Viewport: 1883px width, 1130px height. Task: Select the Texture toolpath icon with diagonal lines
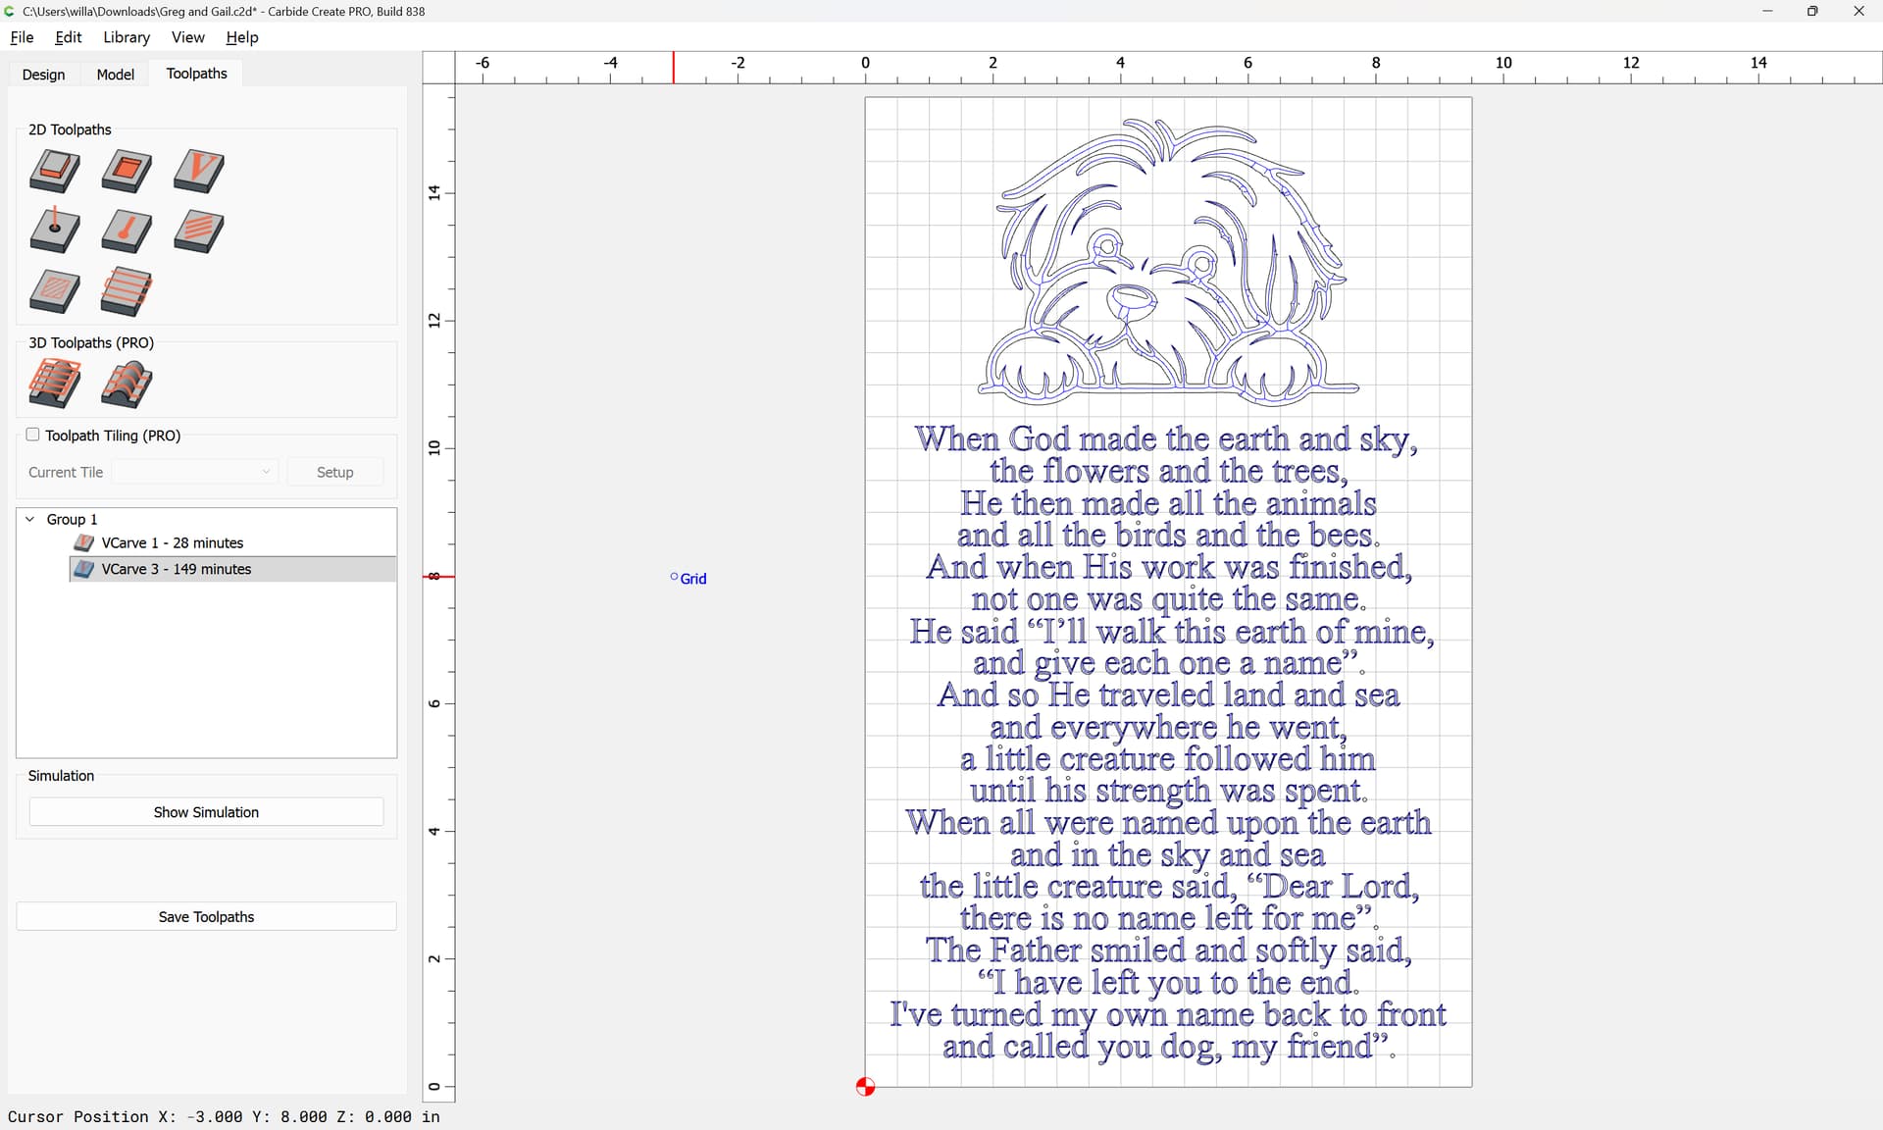coord(199,231)
